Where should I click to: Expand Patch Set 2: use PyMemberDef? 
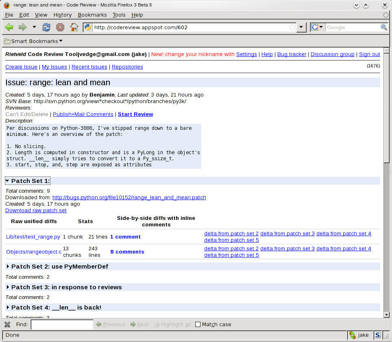point(8,267)
